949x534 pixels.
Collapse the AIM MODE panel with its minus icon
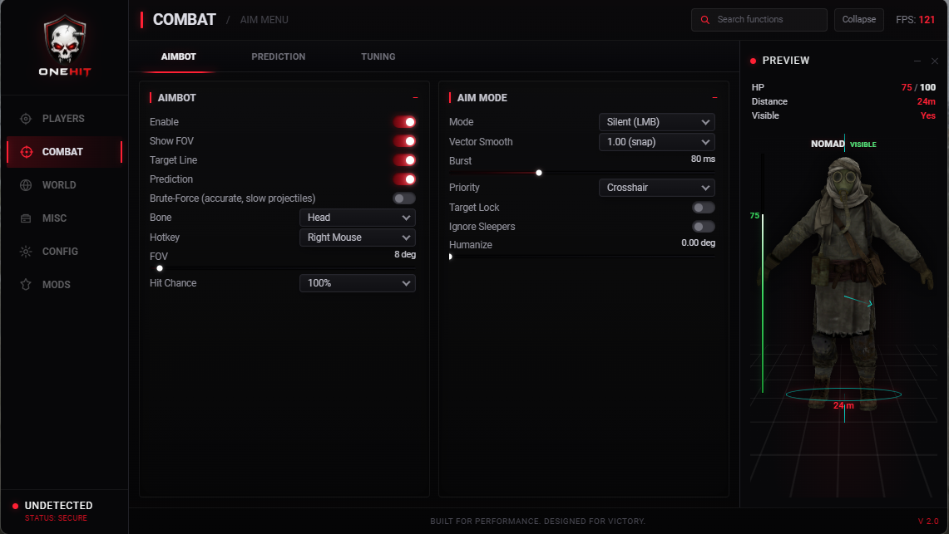[x=714, y=98]
